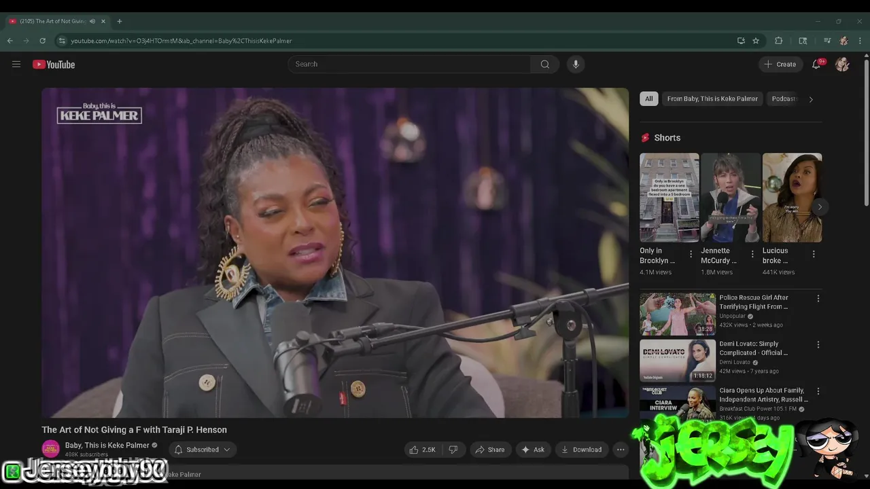Open Unpopular channel under Police Rescue video
The width and height of the screenshot is (870, 489).
(733, 316)
